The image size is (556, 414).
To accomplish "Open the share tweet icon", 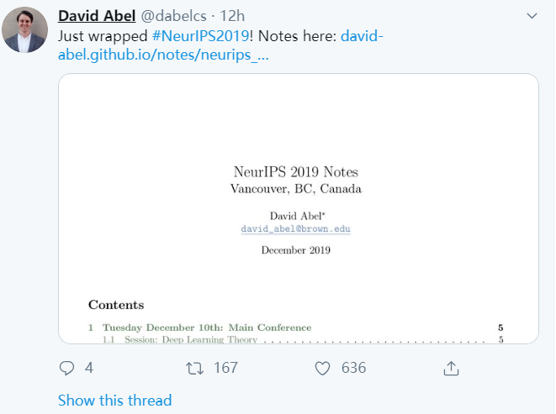I will pyautogui.click(x=450, y=368).
